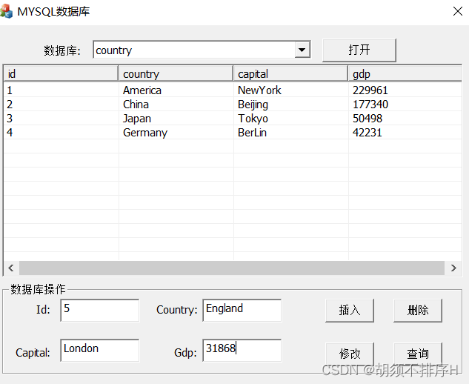469x384 pixels.
Task: Click the 插入 button
Action: [350, 310]
